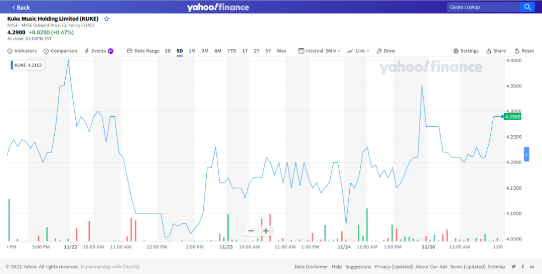Go Back to previous page

(x=21, y=8)
